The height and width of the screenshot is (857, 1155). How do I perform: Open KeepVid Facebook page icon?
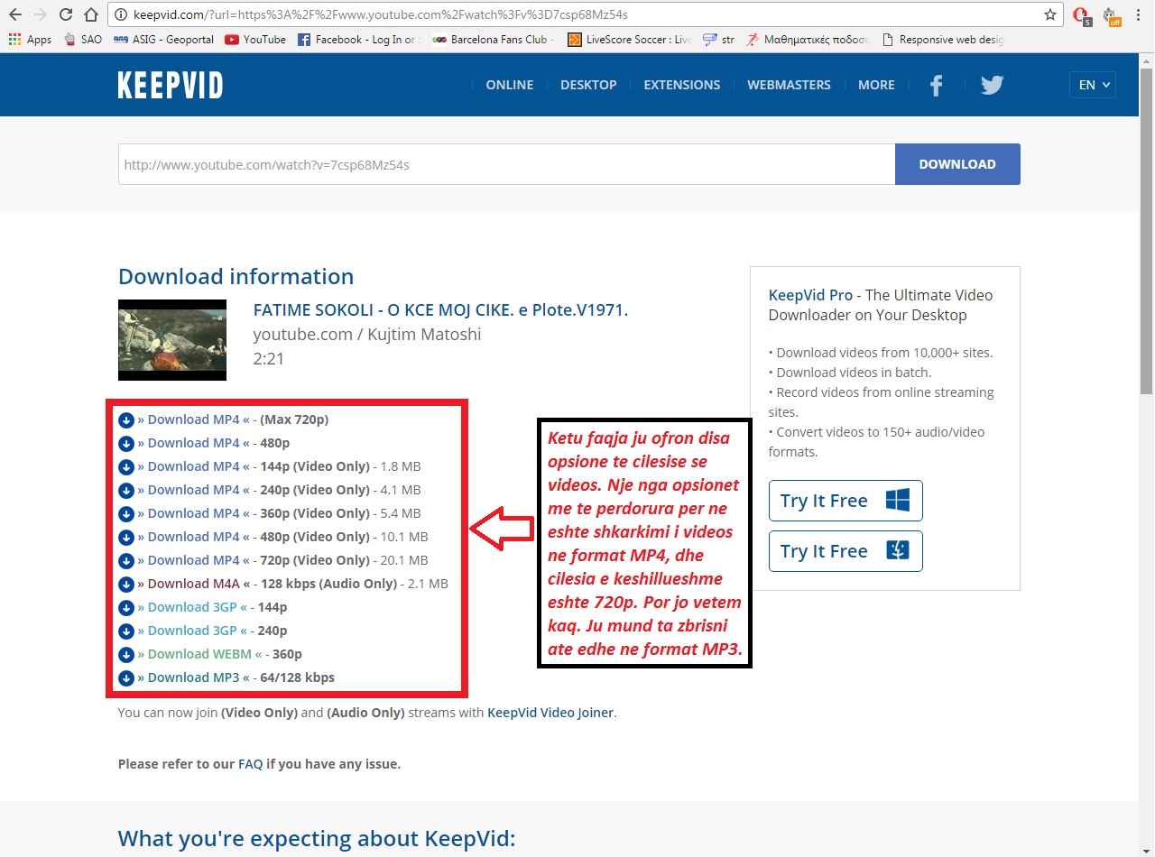tap(936, 85)
